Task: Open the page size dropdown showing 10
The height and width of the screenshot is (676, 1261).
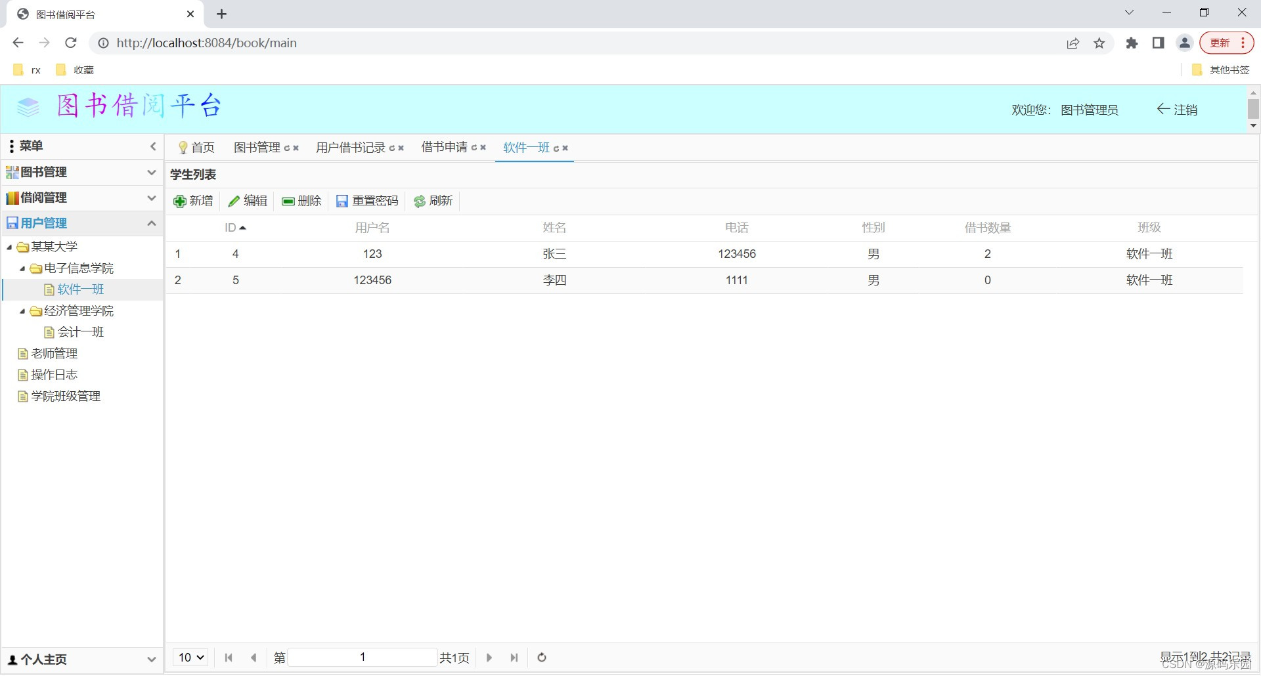Action: [x=190, y=657]
